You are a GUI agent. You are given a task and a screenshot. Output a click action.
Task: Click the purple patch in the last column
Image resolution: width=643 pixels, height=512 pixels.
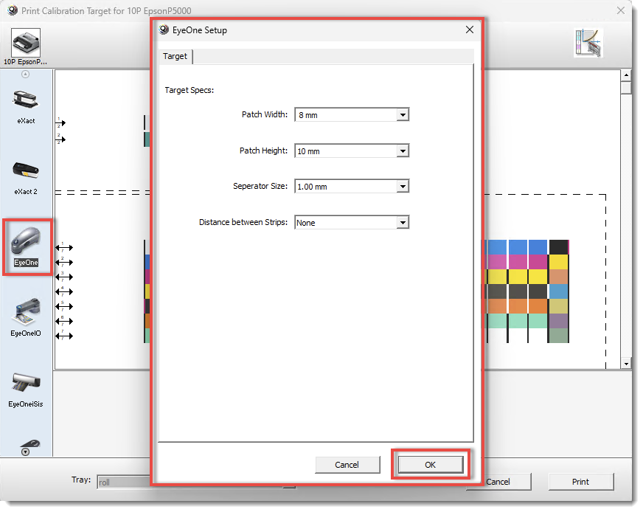click(558, 321)
